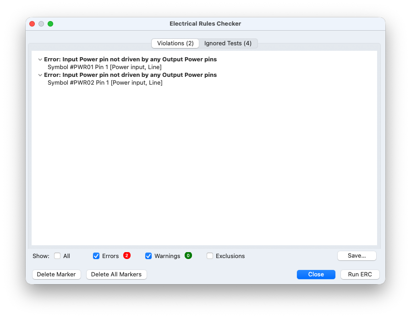Click the green zoom window button
This screenshot has height=318, width=411.
coord(50,24)
